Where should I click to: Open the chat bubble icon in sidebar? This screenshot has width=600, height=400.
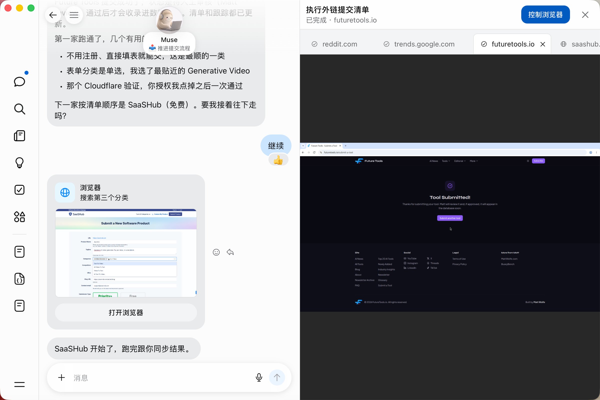click(x=19, y=82)
